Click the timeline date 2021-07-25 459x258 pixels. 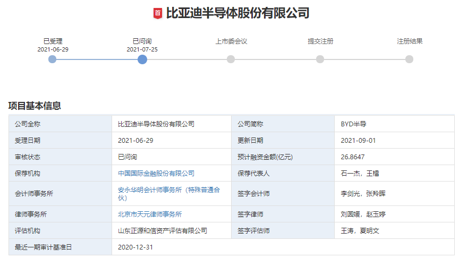click(x=142, y=49)
